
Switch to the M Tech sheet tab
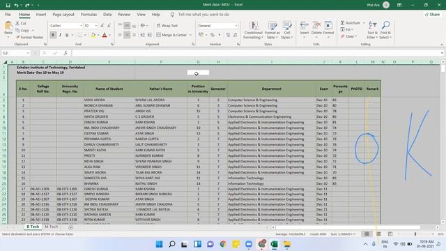(x=51, y=227)
